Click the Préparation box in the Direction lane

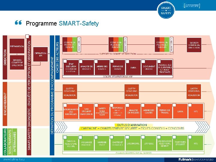coord(17,46)
